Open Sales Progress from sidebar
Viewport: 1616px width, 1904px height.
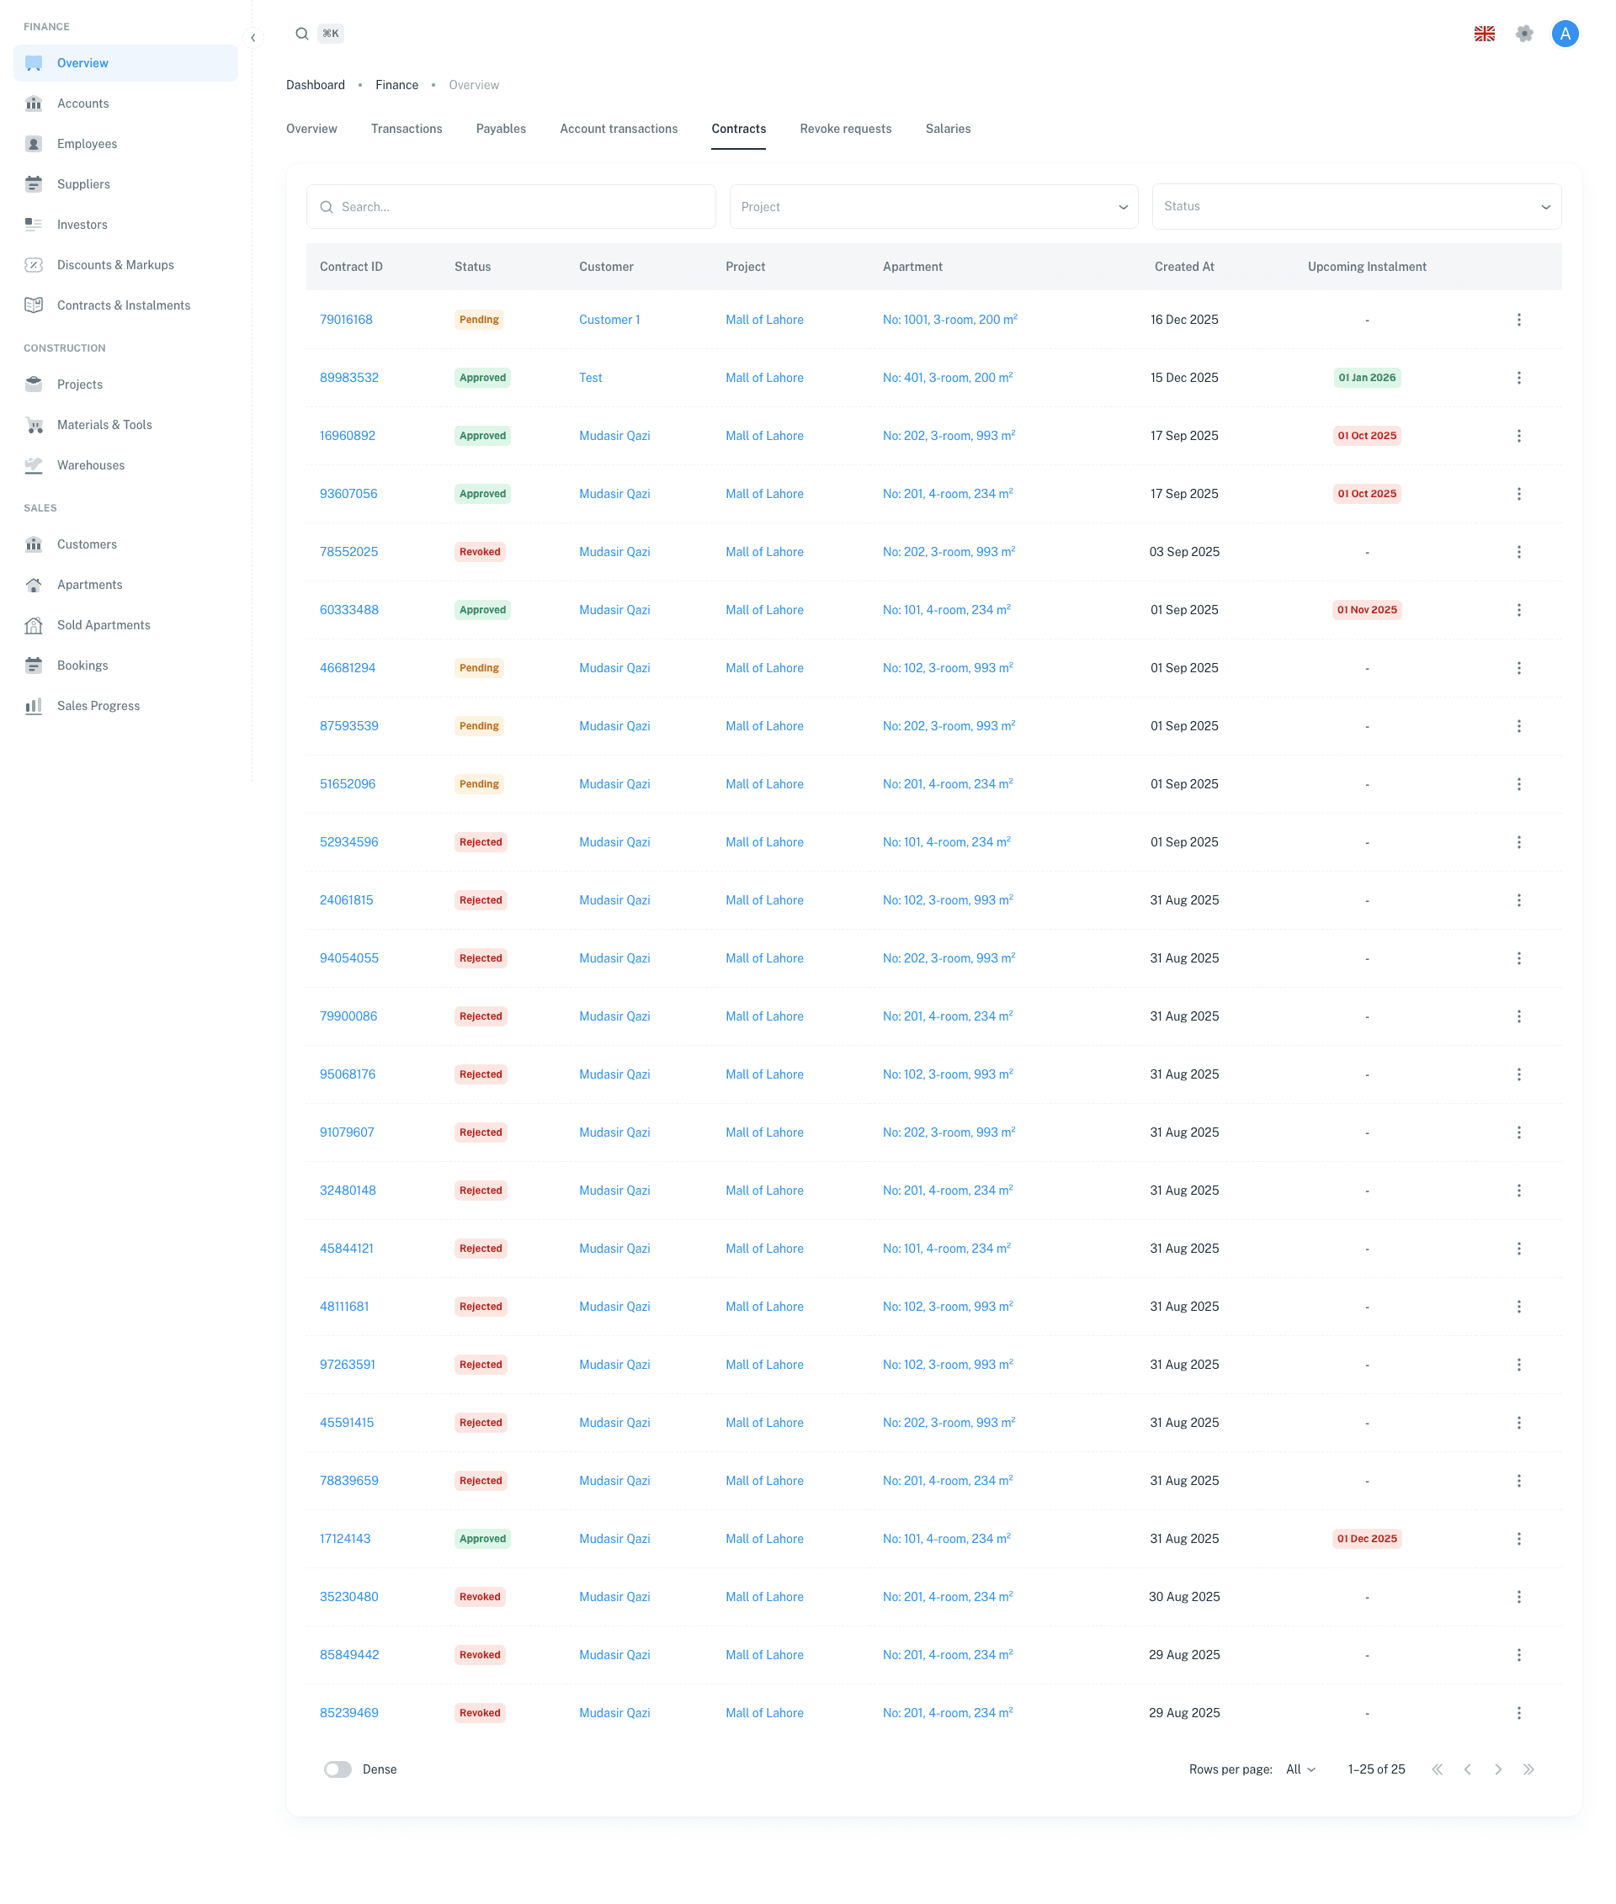click(x=98, y=706)
